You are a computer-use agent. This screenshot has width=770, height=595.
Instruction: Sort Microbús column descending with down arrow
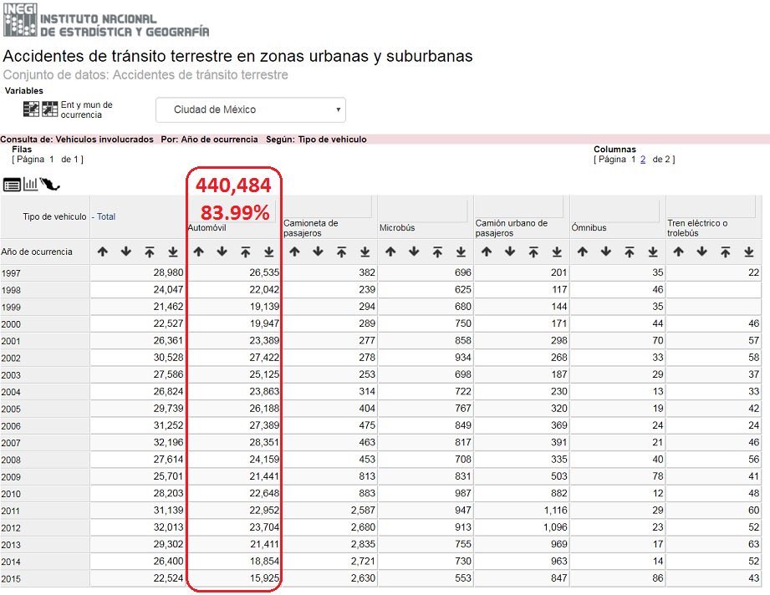(414, 252)
